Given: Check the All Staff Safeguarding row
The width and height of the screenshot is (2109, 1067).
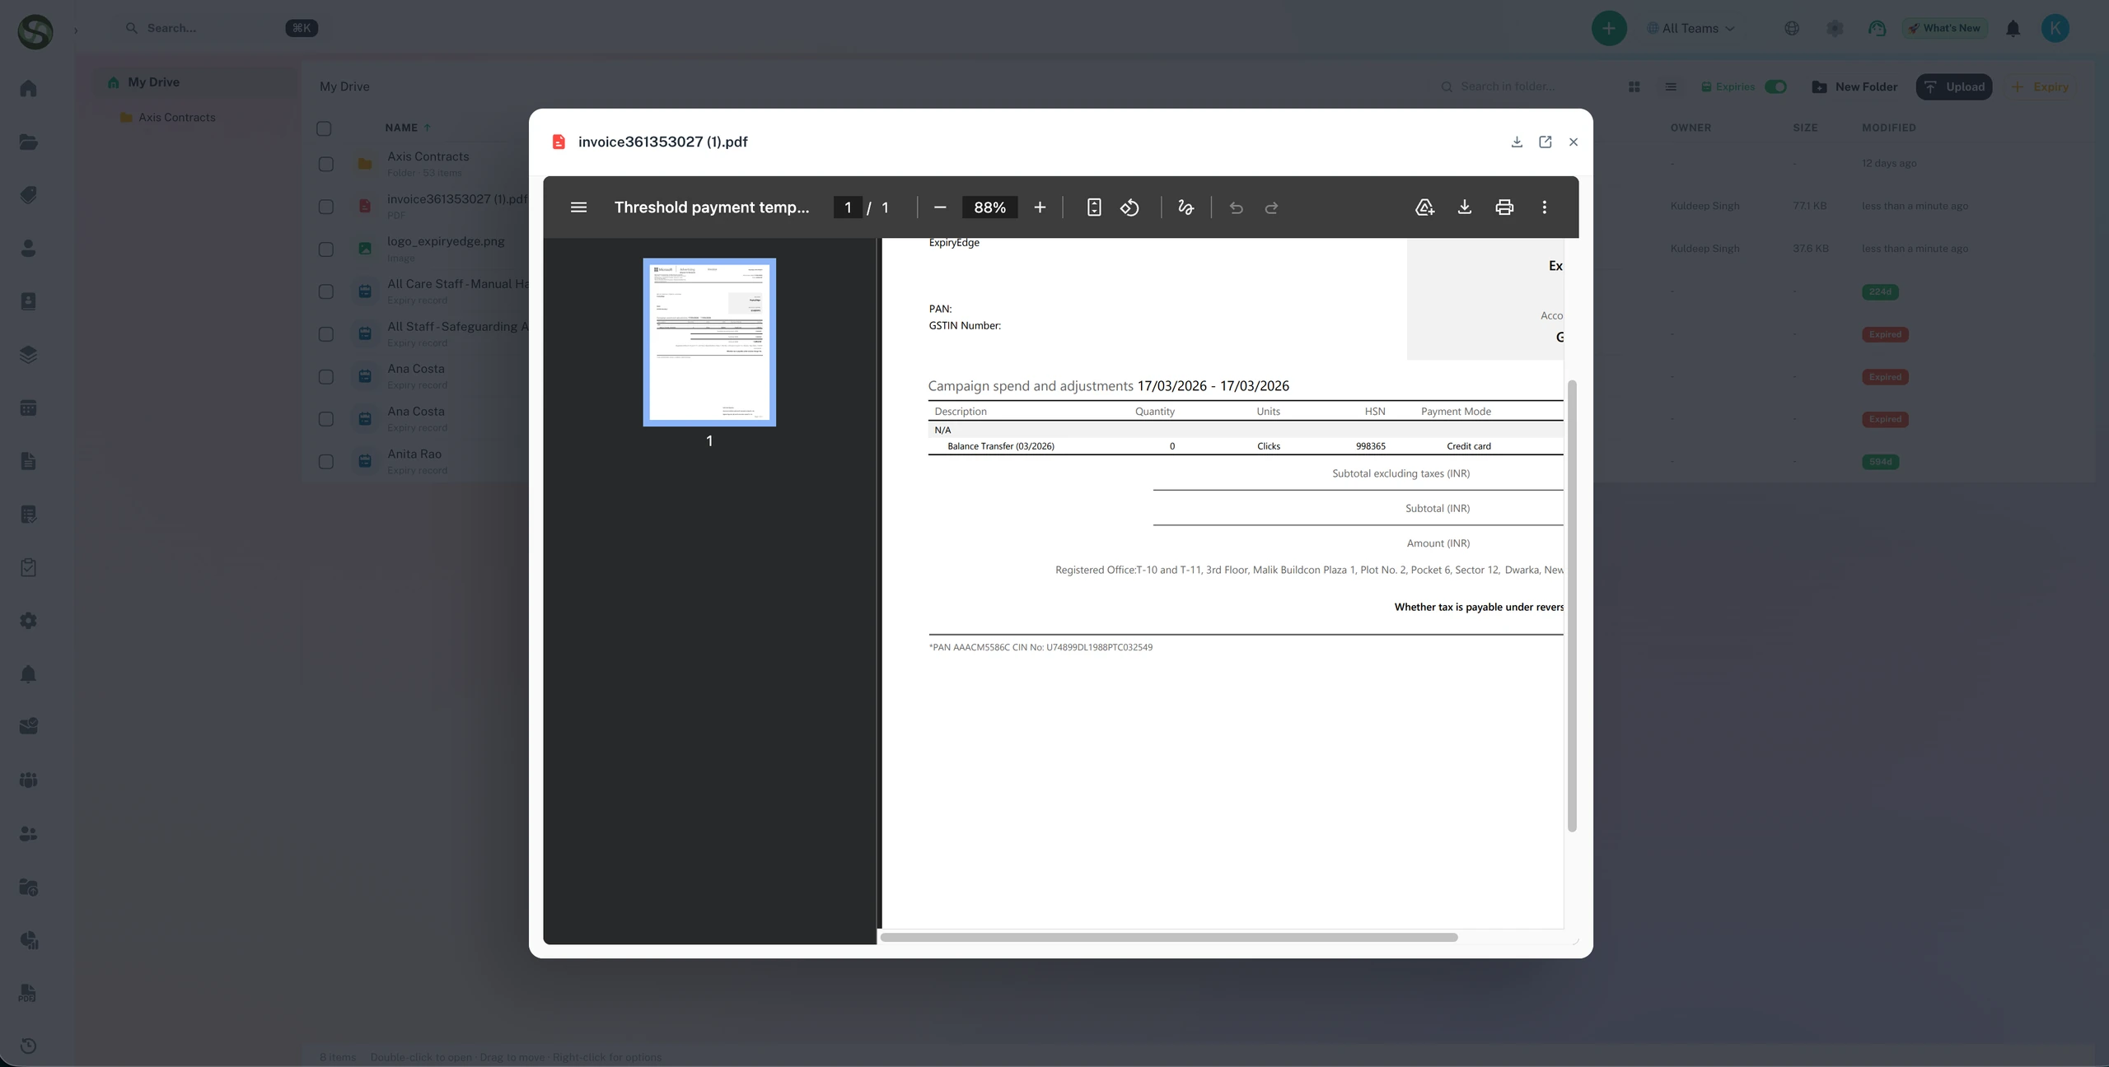Looking at the screenshot, I should (x=326, y=334).
